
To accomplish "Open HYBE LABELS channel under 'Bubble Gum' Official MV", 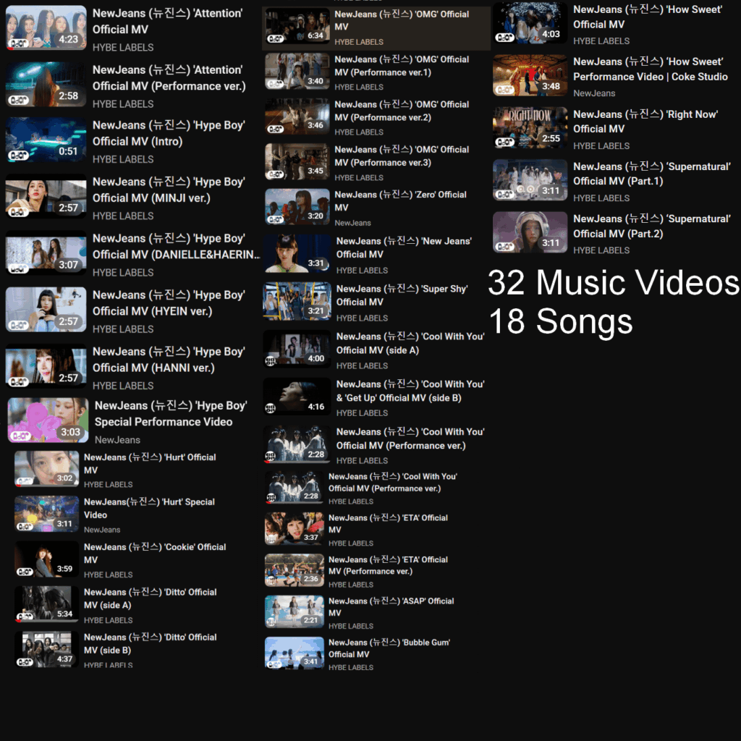I will coord(351,667).
